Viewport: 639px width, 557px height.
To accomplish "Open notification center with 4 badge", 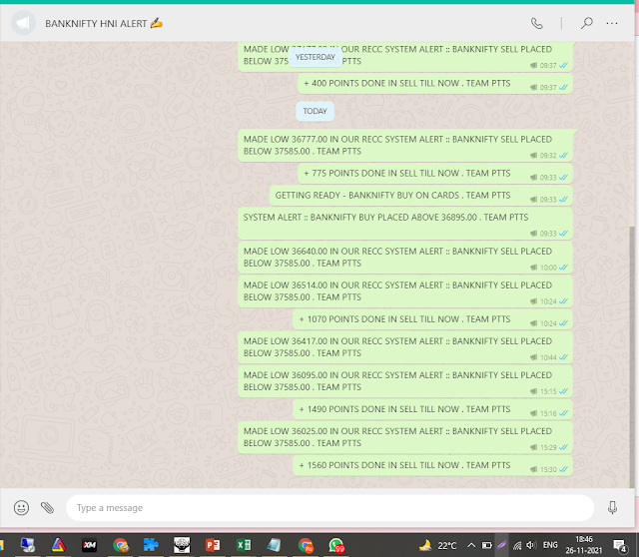I will [620, 545].
